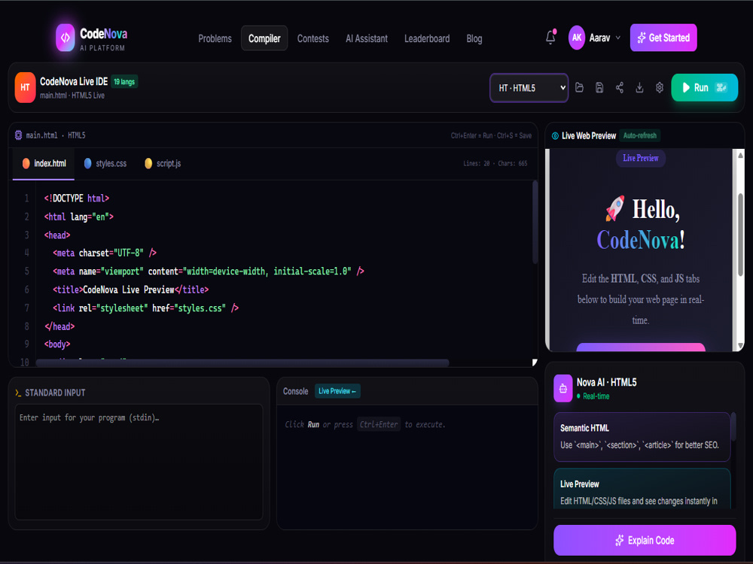The image size is (753, 564).
Task: Click the preview scrollbar up arrow
Action: coord(740,155)
